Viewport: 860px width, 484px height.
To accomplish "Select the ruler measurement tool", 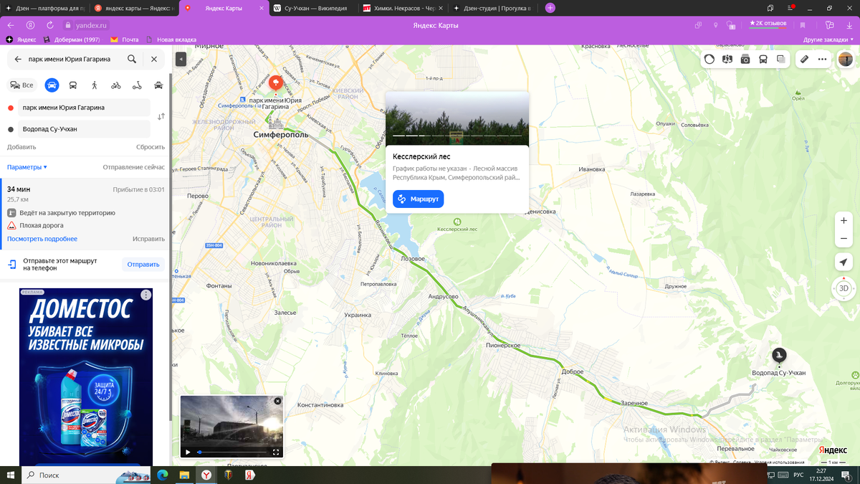I will point(805,60).
